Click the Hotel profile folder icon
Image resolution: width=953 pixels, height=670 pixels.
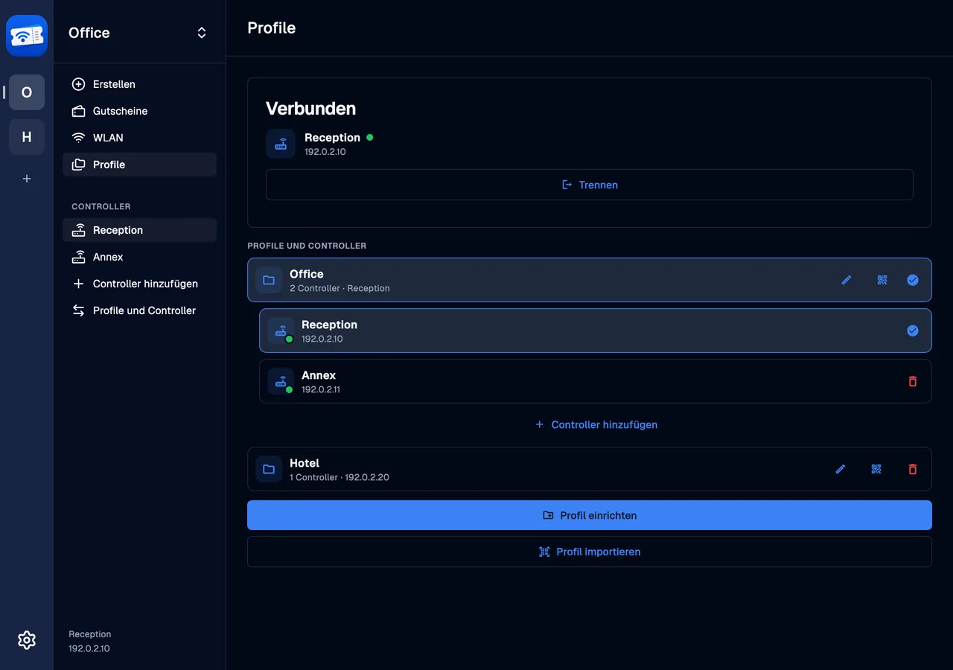pos(269,469)
